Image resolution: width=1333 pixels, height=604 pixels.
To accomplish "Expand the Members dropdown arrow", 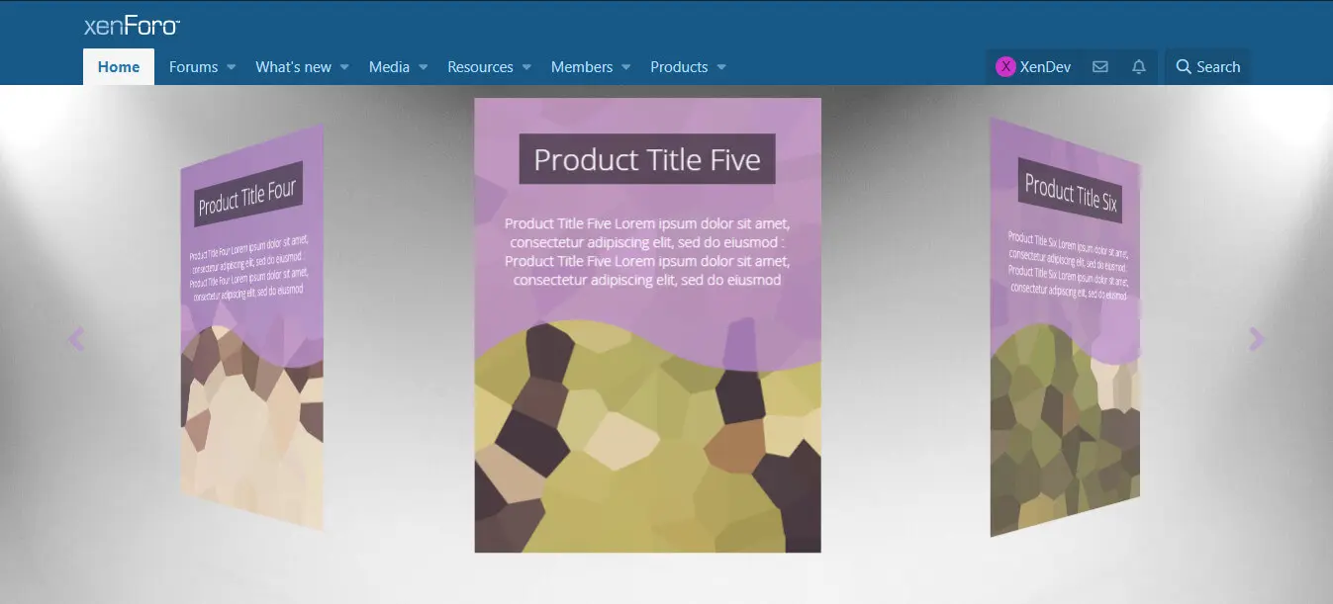I will click(625, 67).
